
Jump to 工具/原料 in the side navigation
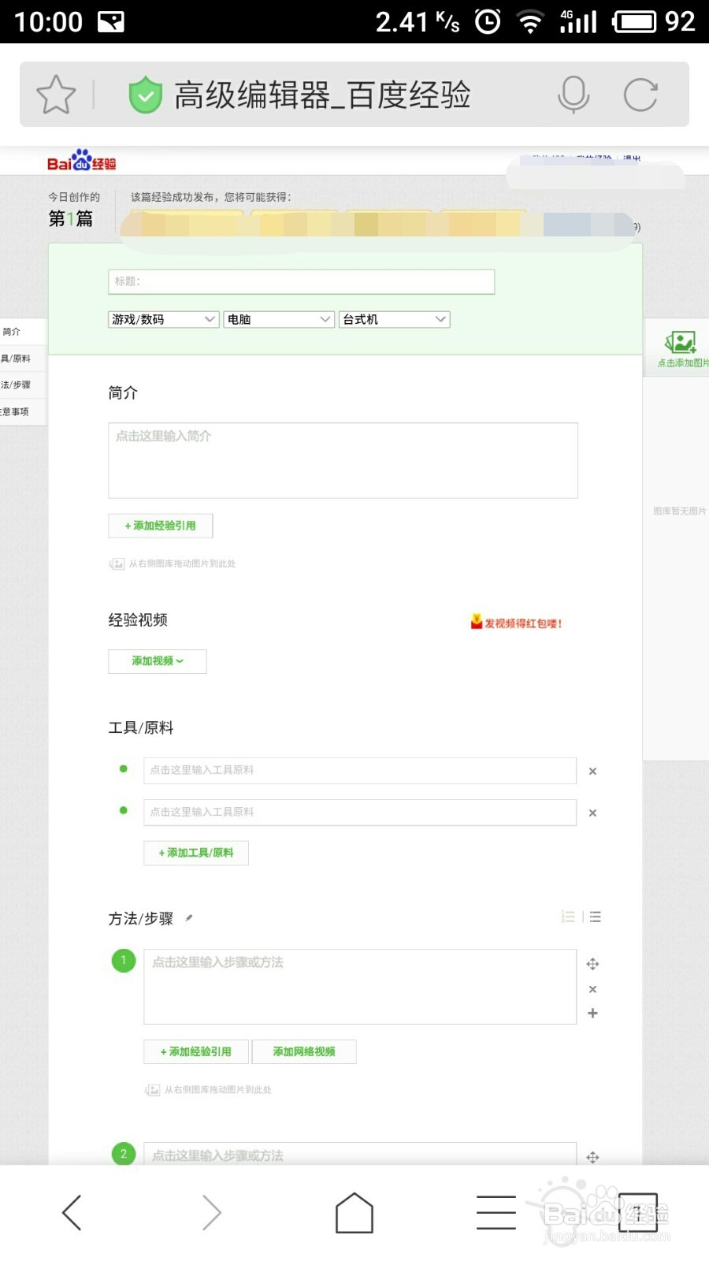22,359
